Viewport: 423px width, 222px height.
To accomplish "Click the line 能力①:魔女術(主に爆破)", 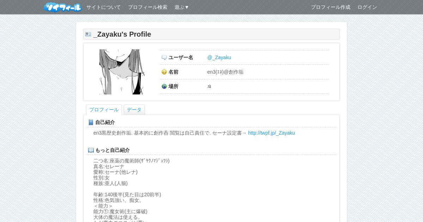I will pyautogui.click(x=121, y=211).
